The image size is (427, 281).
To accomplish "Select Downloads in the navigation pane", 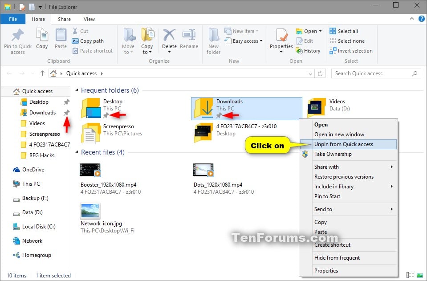I will tap(42, 113).
